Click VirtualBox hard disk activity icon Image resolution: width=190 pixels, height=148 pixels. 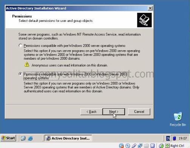coord(121,146)
